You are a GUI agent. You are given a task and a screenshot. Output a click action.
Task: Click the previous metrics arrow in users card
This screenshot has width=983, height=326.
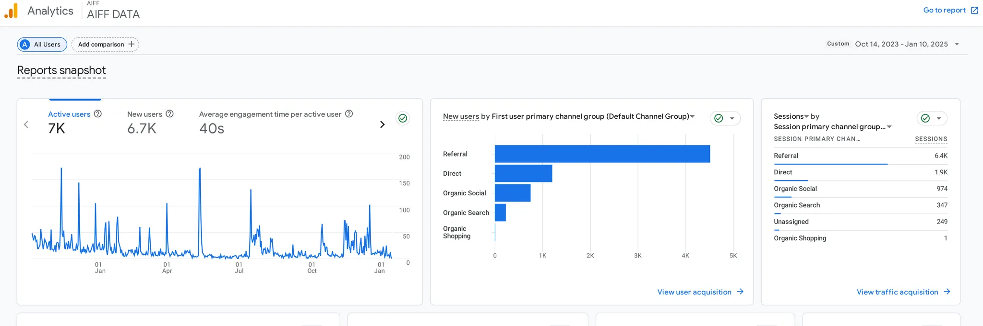[x=26, y=124]
